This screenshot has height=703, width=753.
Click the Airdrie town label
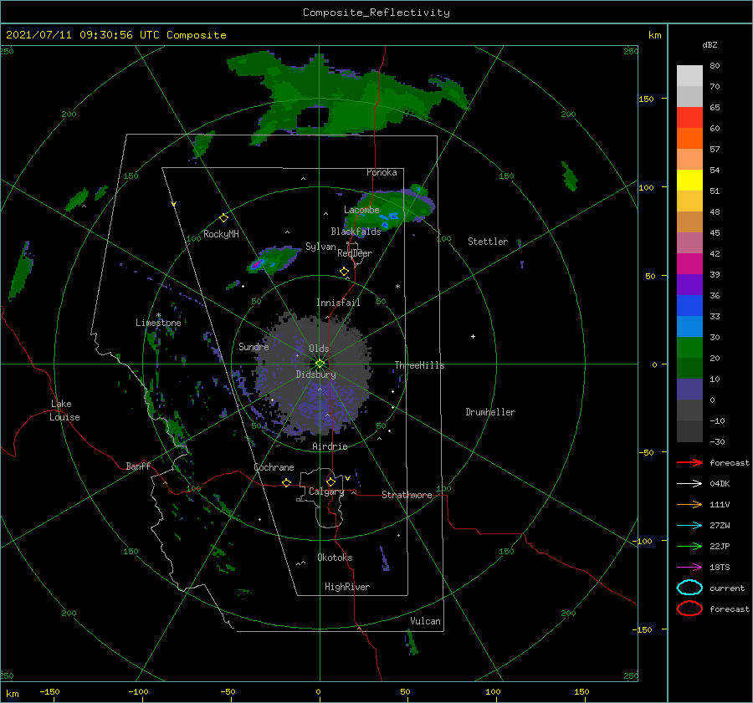pos(330,446)
